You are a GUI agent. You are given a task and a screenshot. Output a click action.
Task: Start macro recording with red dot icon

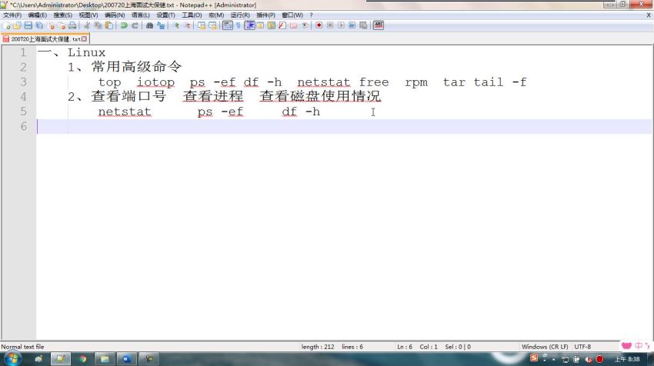click(x=319, y=25)
